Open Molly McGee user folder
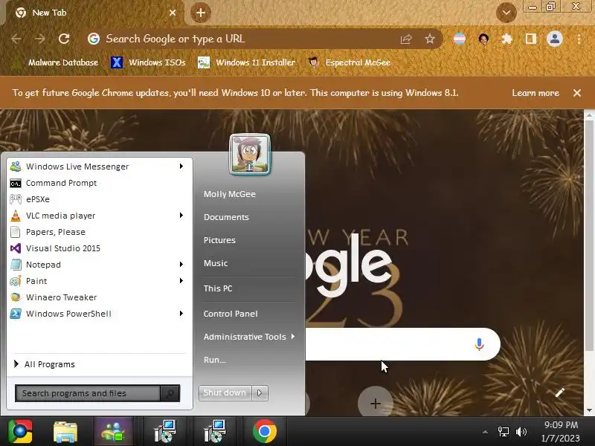 click(x=230, y=194)
